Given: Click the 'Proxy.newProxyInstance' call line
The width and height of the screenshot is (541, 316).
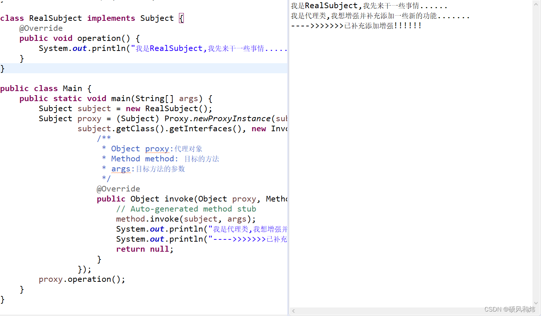Looking at the screenshot, I should [x=163, y=119].
